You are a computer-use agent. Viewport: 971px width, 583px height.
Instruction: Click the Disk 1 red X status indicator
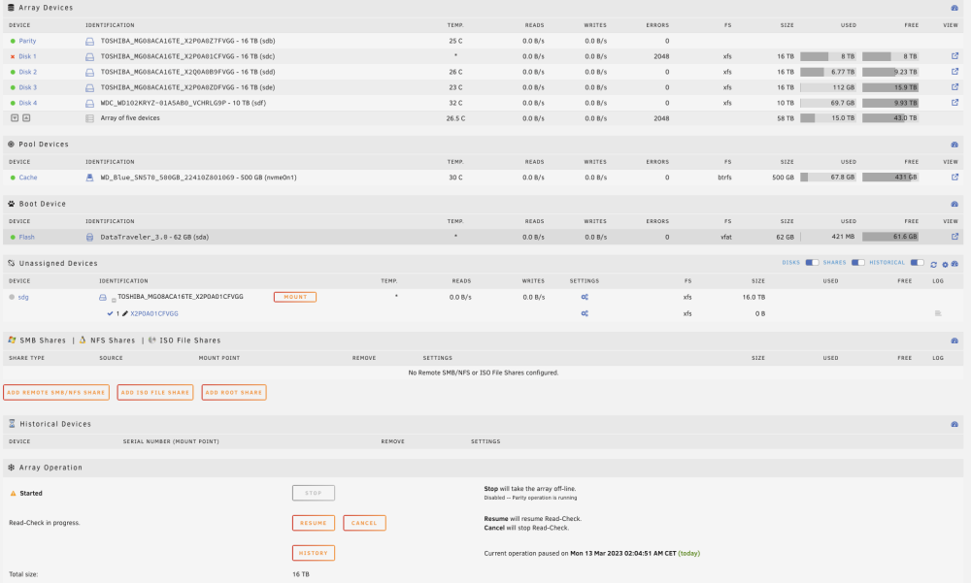pos(13,56)
